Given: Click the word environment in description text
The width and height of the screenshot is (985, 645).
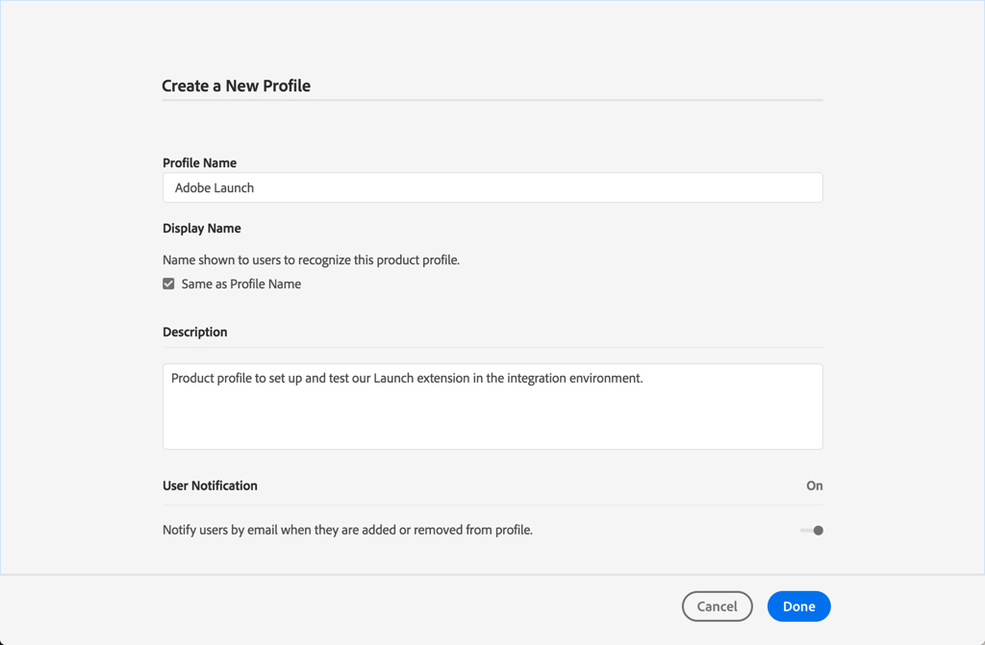Looking at the screenshot, I should tap(606, 378).
